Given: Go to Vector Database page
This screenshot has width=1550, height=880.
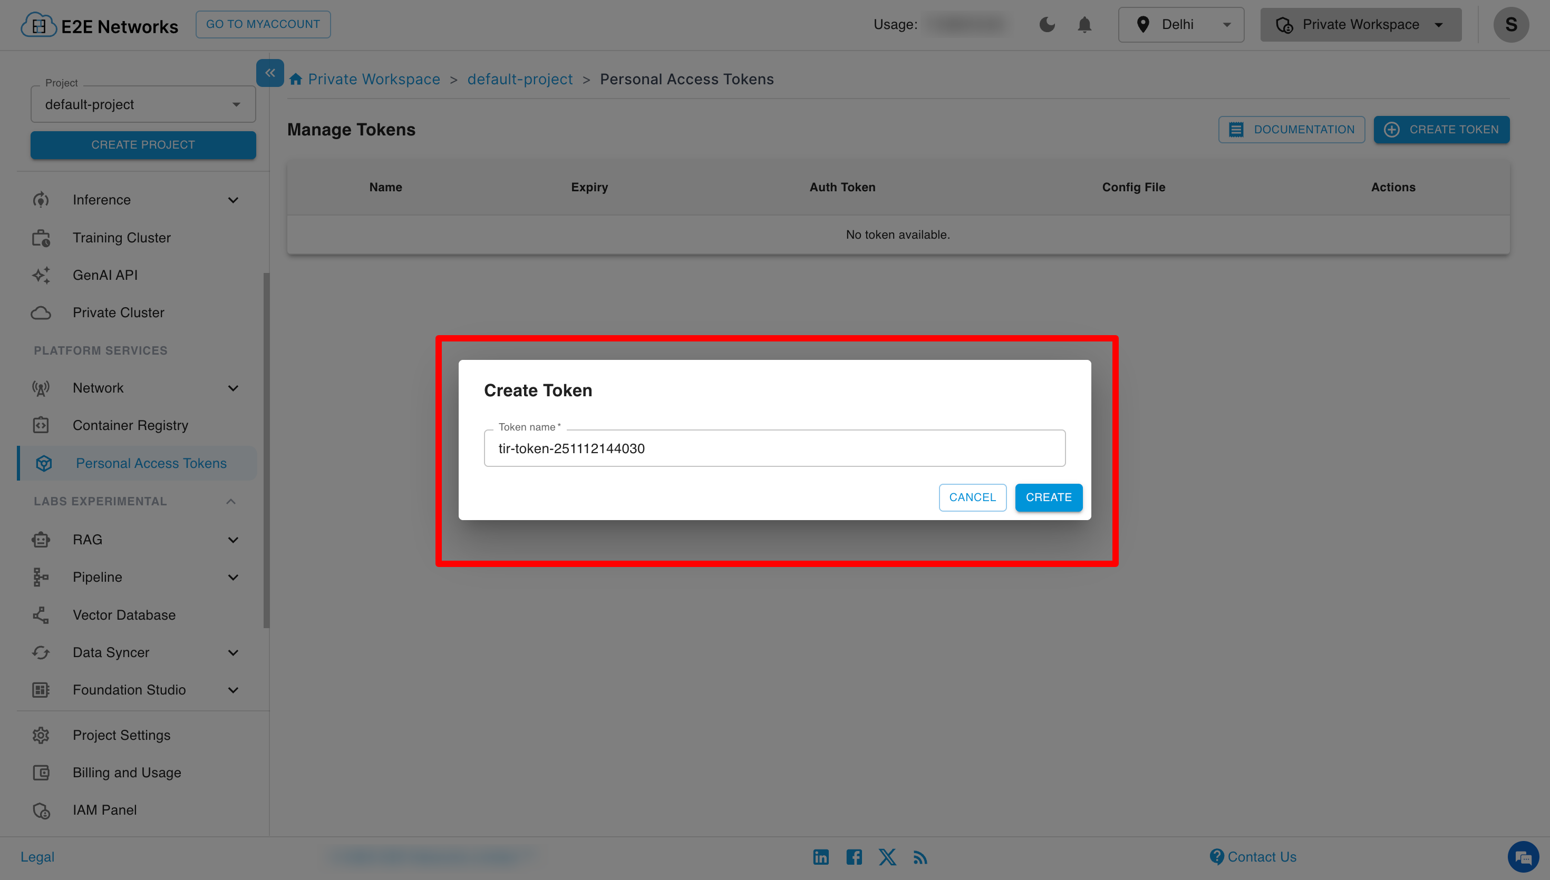Looking at the screenshot, I should coord(124,614).
